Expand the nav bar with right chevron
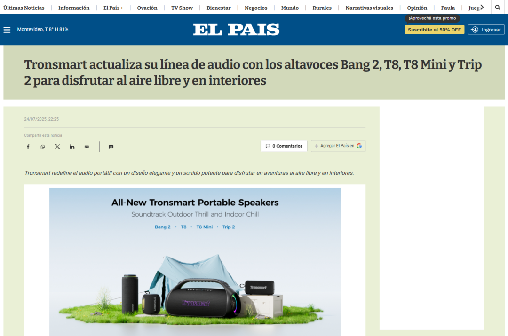Screen dimensions: 508x336 [482, 7]
